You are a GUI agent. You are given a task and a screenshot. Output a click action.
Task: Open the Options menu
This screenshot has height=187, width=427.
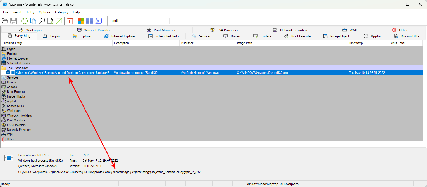coord(45,12)
